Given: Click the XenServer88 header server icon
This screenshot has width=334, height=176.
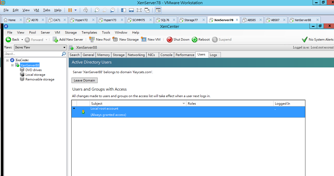Looking at the screenshot, I should point(71,48).
